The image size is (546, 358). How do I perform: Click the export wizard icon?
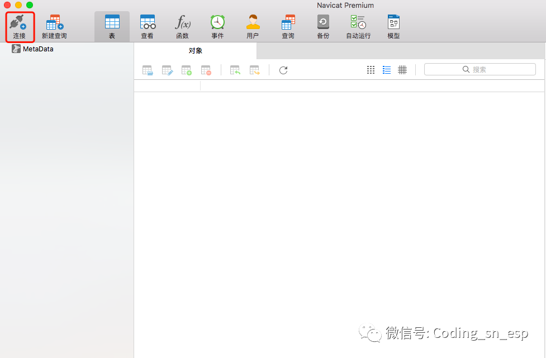254,70
